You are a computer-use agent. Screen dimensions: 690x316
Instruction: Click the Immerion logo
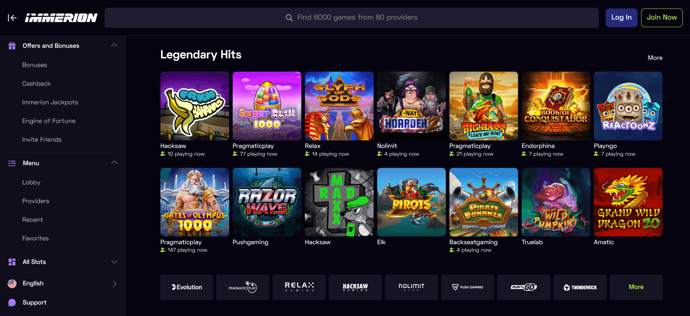point(61,18)
